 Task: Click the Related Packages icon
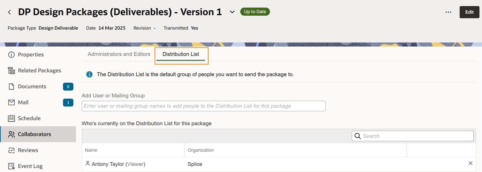[x=11, y=71]
